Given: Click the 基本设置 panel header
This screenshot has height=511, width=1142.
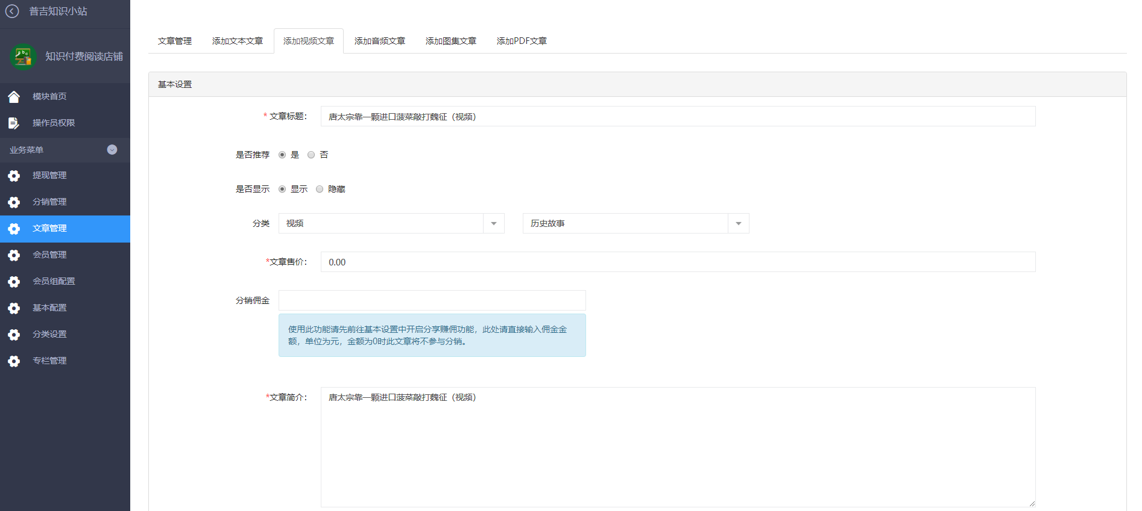Looking at the screenshot, I should click(637, 84).
